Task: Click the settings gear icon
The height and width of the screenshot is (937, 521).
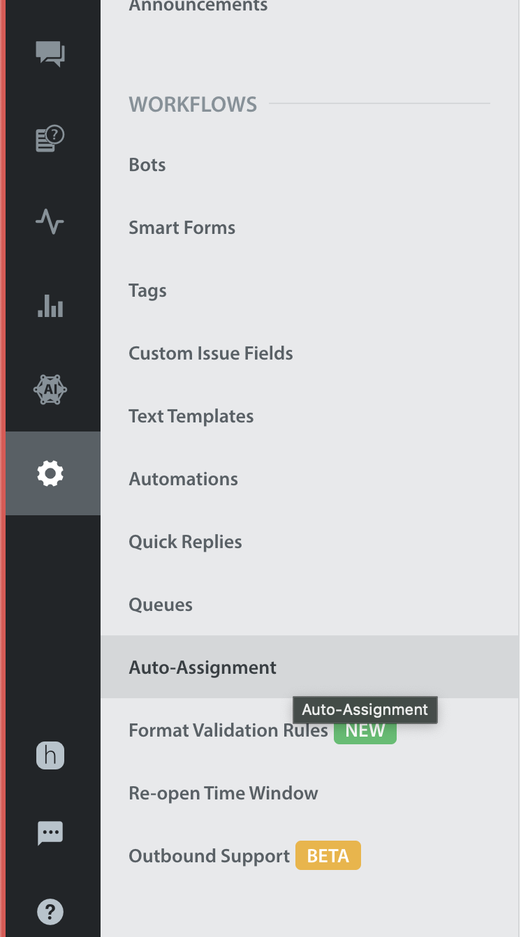Action: 50,473
